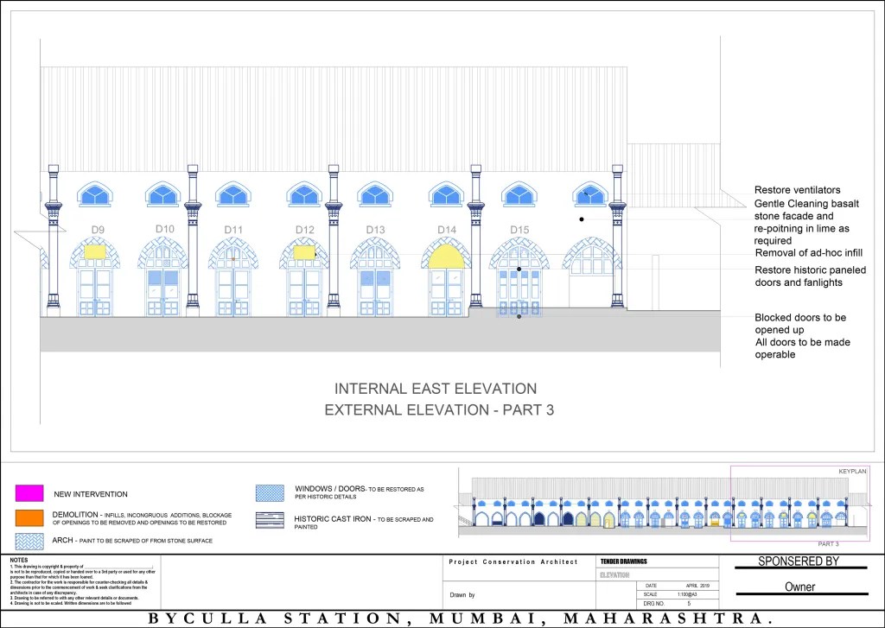Click the blue ventilator window above door D10

[x=163, y=194]
